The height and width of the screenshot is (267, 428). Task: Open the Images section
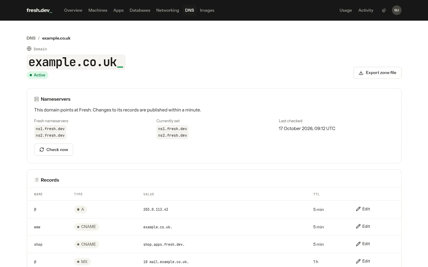[207, 10]
